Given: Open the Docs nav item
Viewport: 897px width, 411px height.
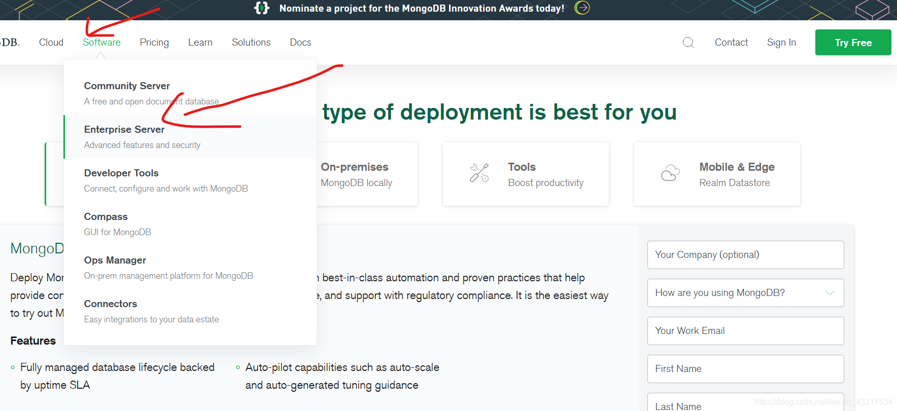Looking at the screenshot, I should tap(300, 43).
